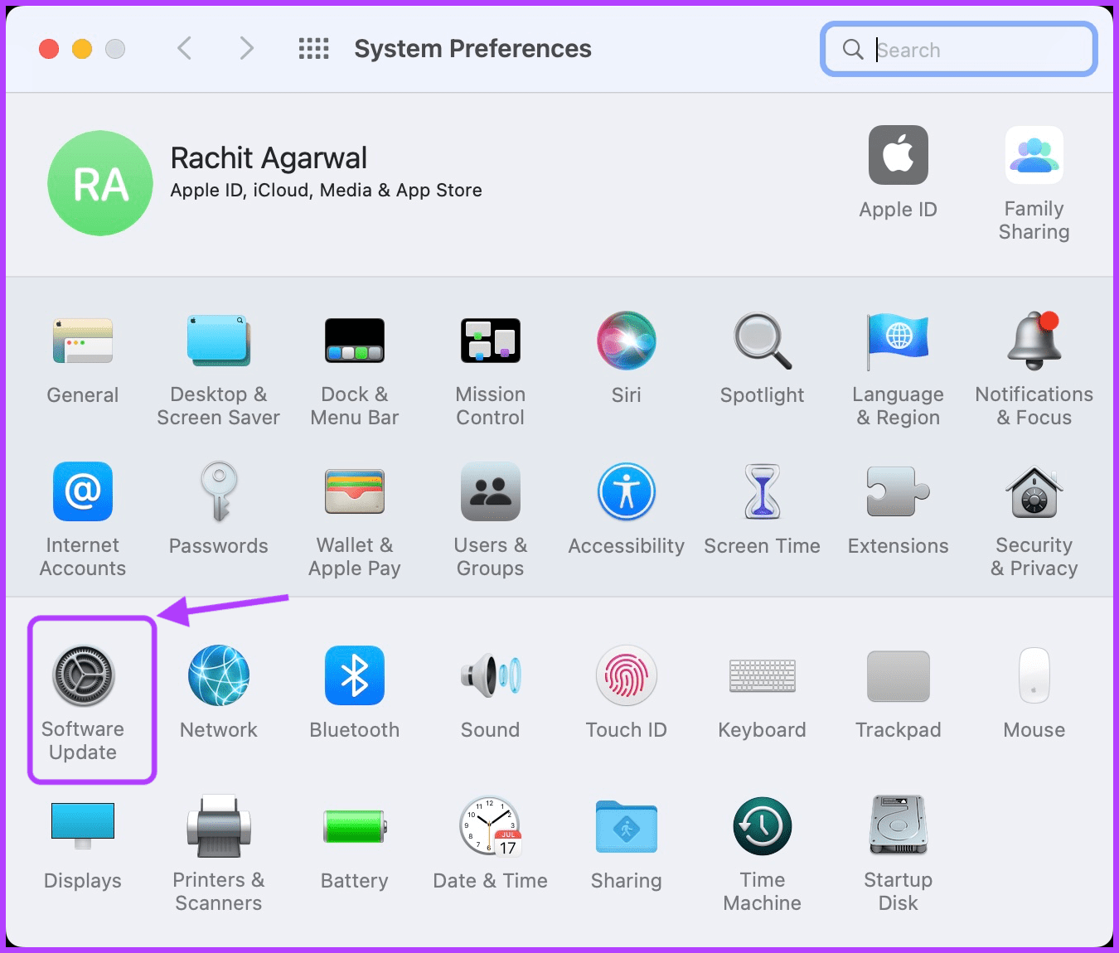The height and width of the screenshot is (953, 1119).
Task: Minimize the System Preferences window
Action: coord(82,49)
